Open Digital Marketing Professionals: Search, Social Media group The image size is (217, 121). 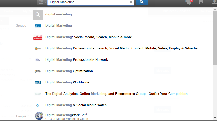[x=123, y=48]
